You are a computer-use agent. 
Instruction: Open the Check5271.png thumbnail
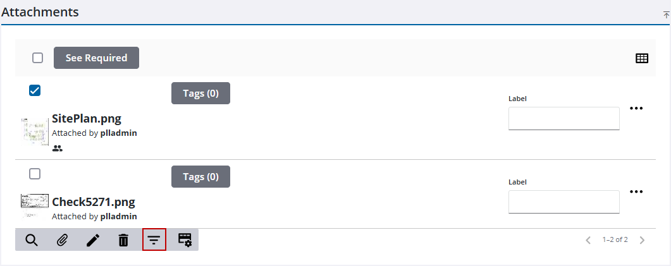tap(35, 202)
